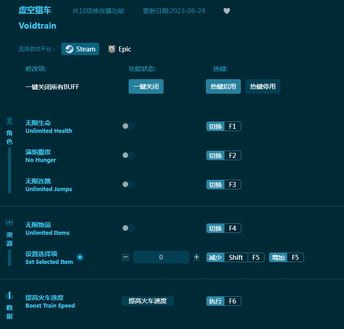Image resolution: width=344 pixels, height=329 pixels.
Task: Decrease Set Selected Item value with minus
Action: point(126,257)
